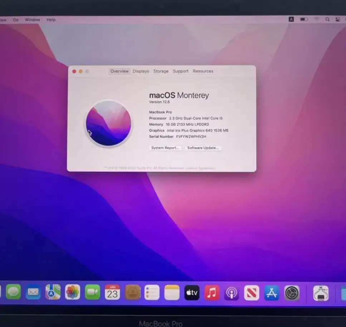Viewport: 346px width, 327px height.
Task: Click the 2.3 GHz Dual-Core processor text
Action: point(196,118)
